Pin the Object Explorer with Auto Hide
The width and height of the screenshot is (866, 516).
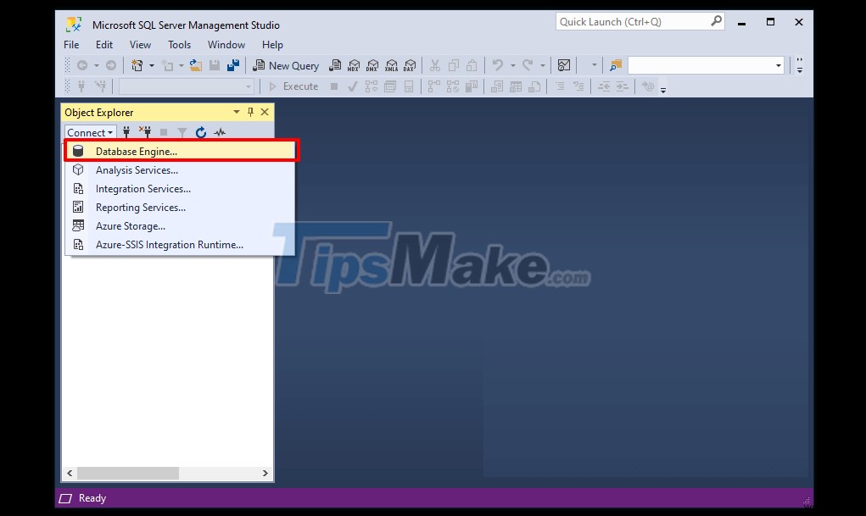250,112
